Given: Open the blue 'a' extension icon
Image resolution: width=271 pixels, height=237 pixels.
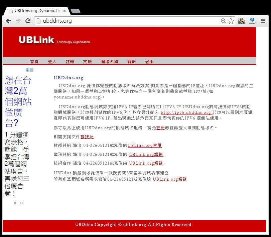Looking at the screenshot, I should pos(252,21).
